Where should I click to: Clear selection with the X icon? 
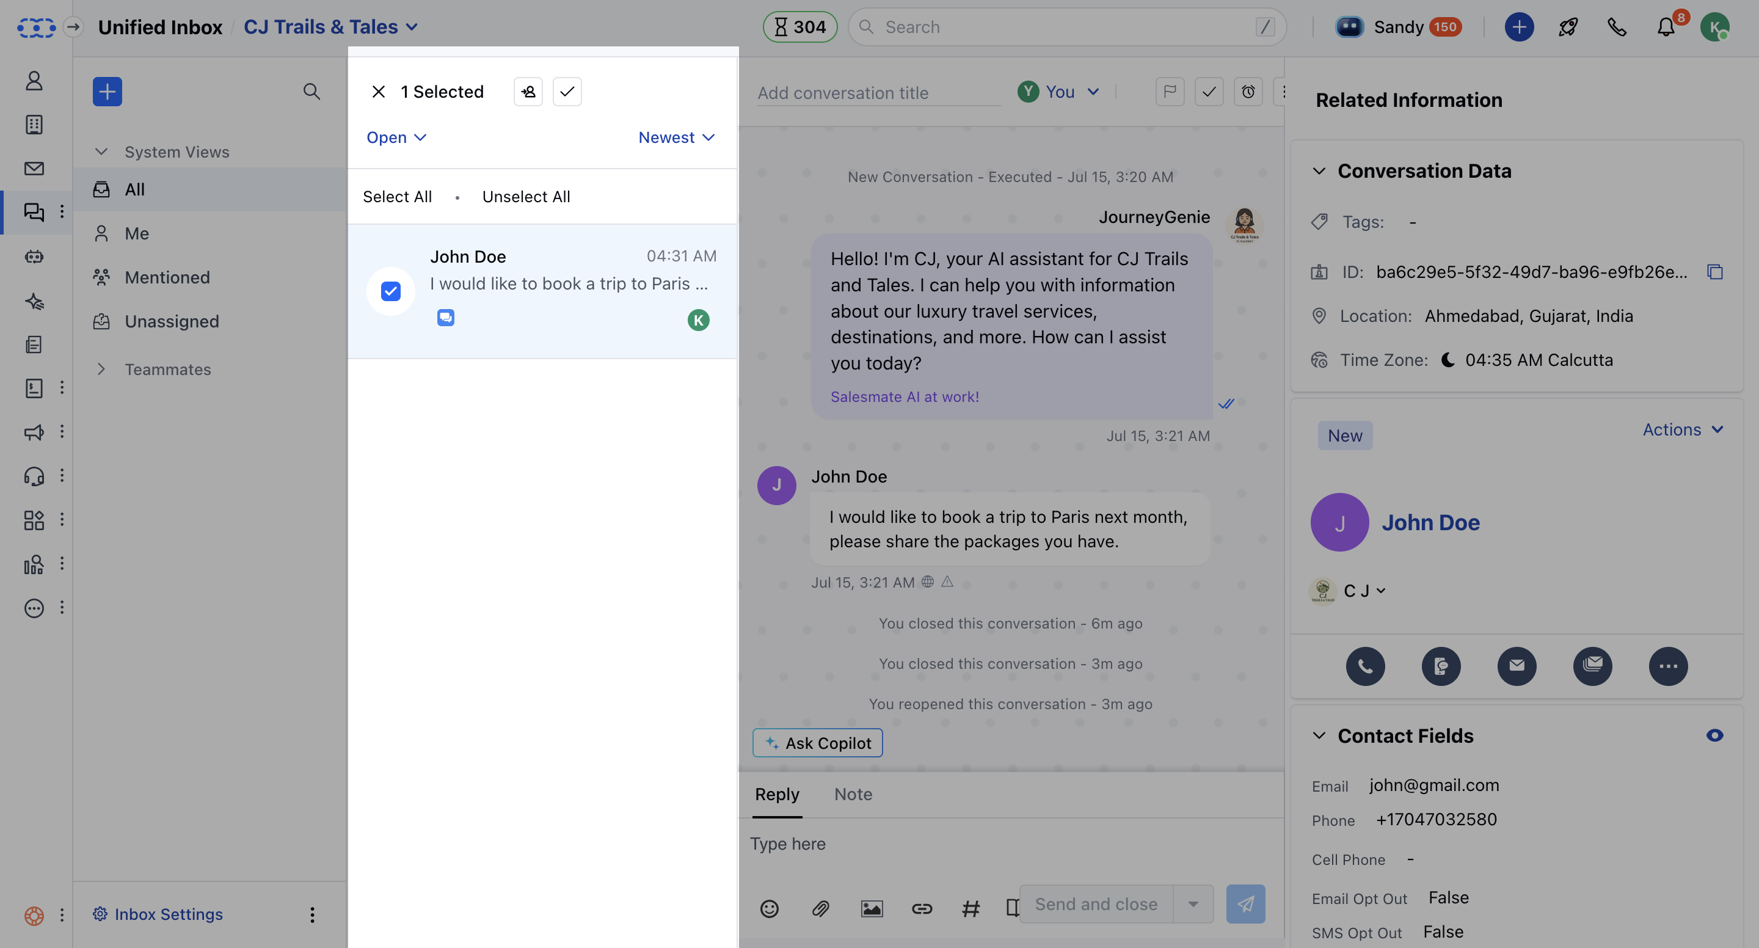(x=378, y=92)
